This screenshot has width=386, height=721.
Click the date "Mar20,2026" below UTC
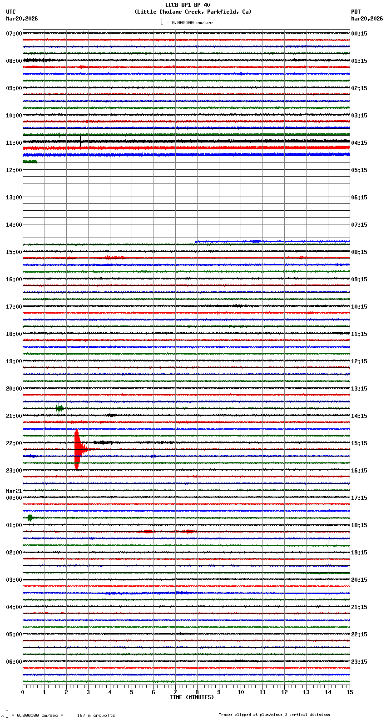pos(22,19)
